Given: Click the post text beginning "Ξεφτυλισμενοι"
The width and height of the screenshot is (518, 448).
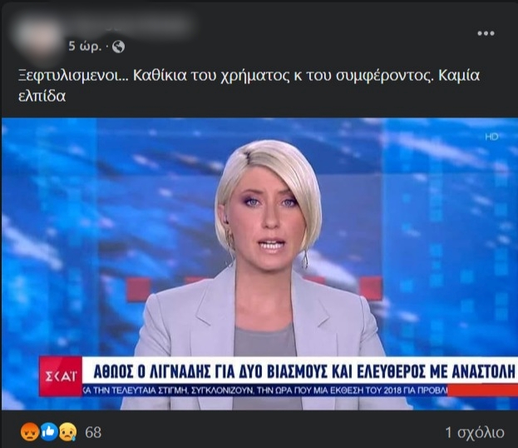Looking at the screenshot, I should click(x=249, y=86).
